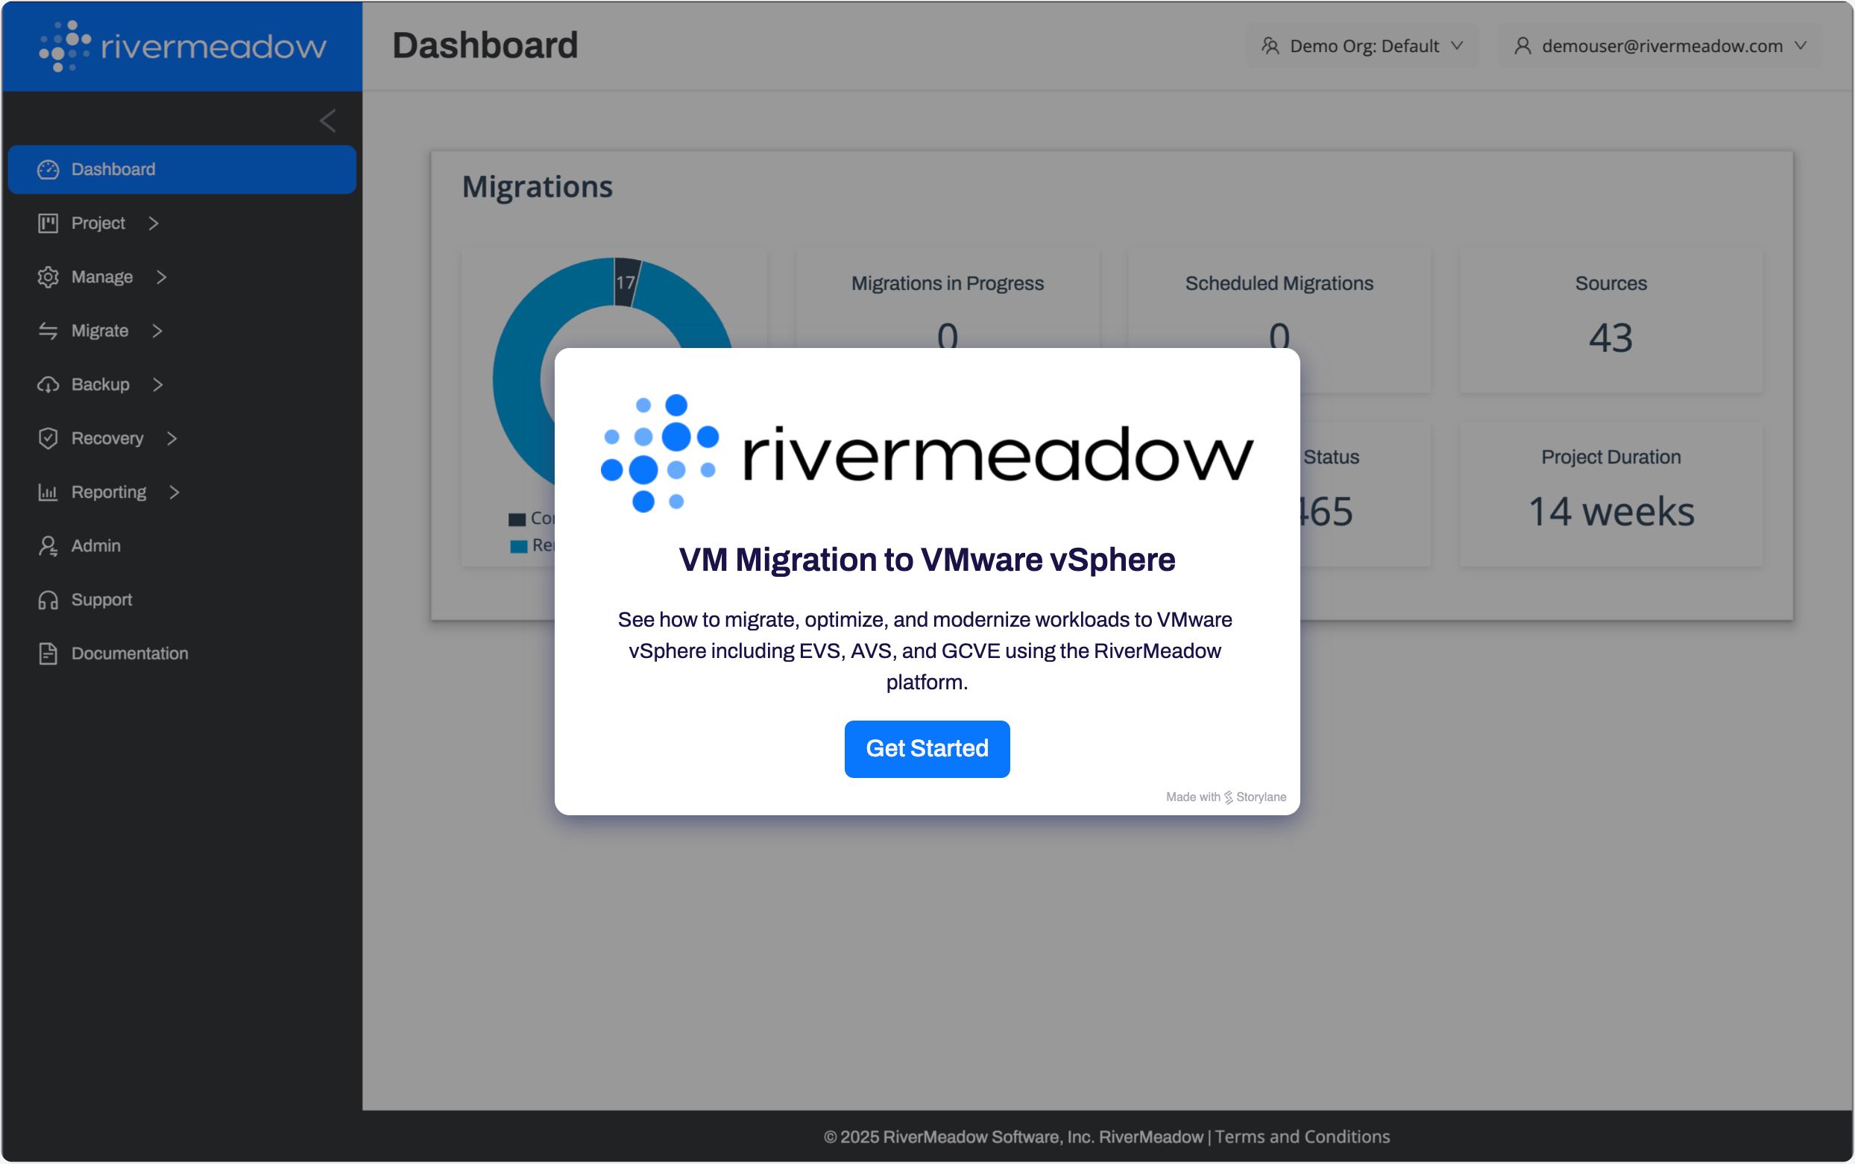Click the Migrate arrows icon
The height and width of the screenshot is (1164, 1855).
[48, 331]
